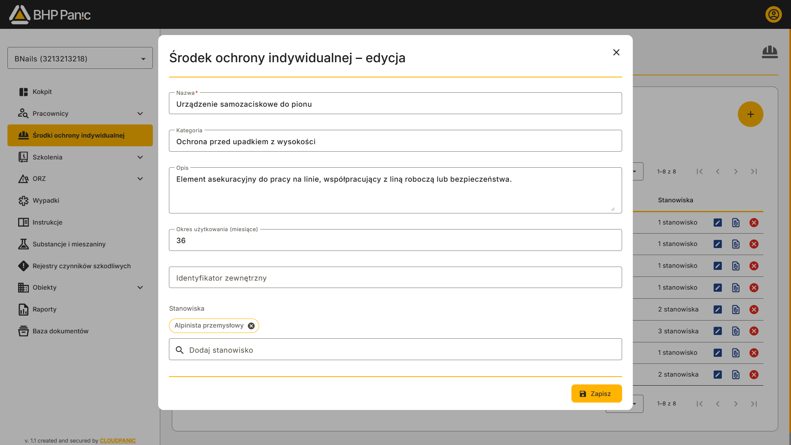Click the Identyfikator zewnętrzny field
The width and height of the screenshot is (791, 445).
(x=395, y=277)
